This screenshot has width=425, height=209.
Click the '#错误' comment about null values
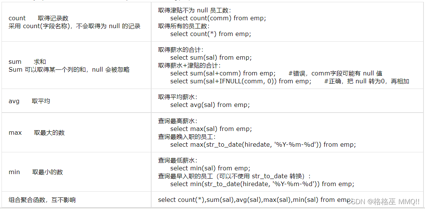coord(335,73)
